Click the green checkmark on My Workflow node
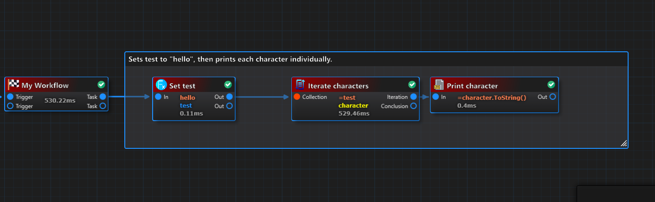This screenshot has width=655, height=202. pos(102,85)
